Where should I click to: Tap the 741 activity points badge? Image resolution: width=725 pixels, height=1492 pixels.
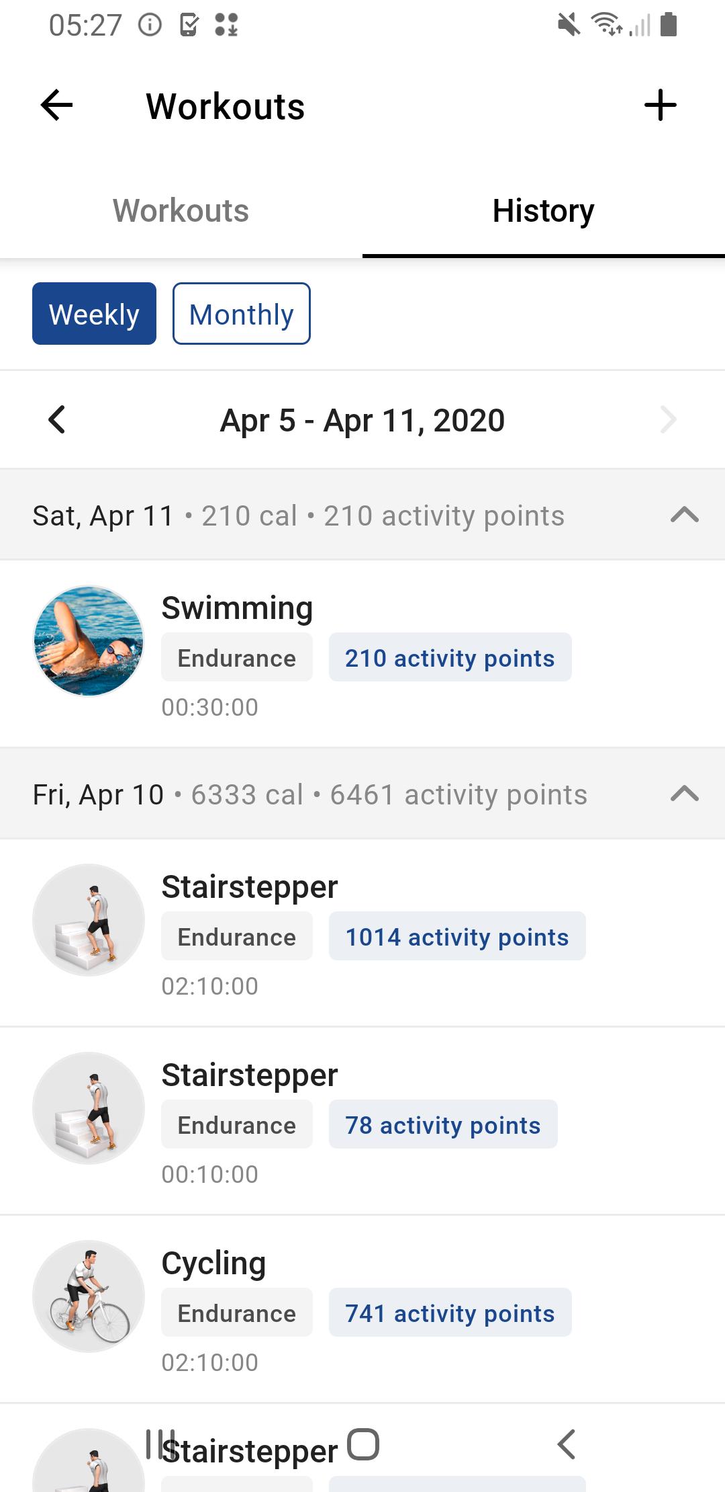(450, 1313)
